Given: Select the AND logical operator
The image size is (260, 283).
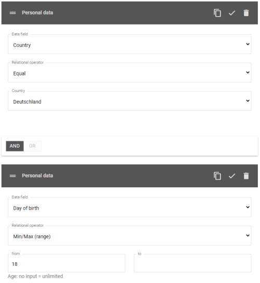Looking at the screenshot, I should tap(15, 146).
